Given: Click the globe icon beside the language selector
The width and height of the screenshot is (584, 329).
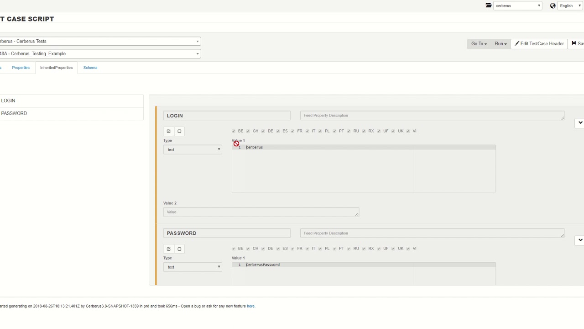Looking at the screenshot, I should [553, 5].
